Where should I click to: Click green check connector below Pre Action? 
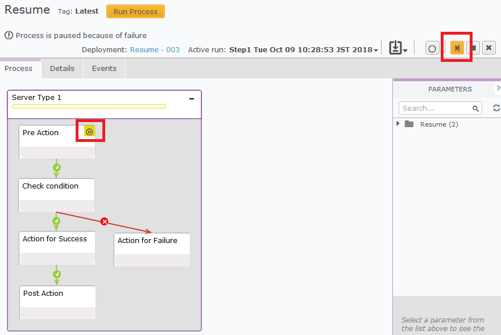click(56, 168)
